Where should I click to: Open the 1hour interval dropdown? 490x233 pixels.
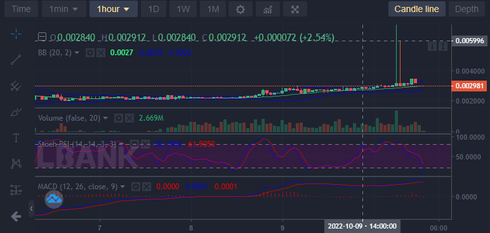tap(114, 9)
